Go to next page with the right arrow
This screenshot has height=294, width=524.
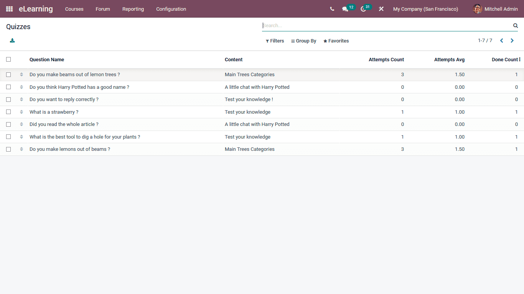click(x=512, y=40)
